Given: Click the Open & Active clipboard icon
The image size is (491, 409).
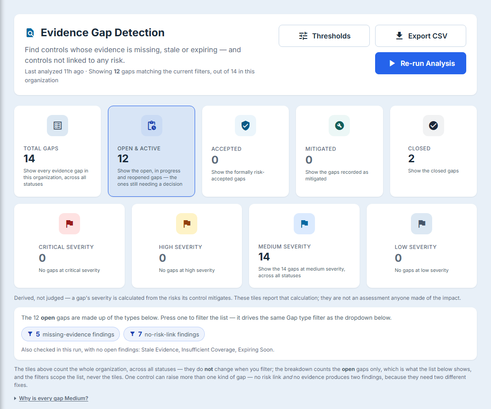Looking at the screenshot, I should click(152, 126).
